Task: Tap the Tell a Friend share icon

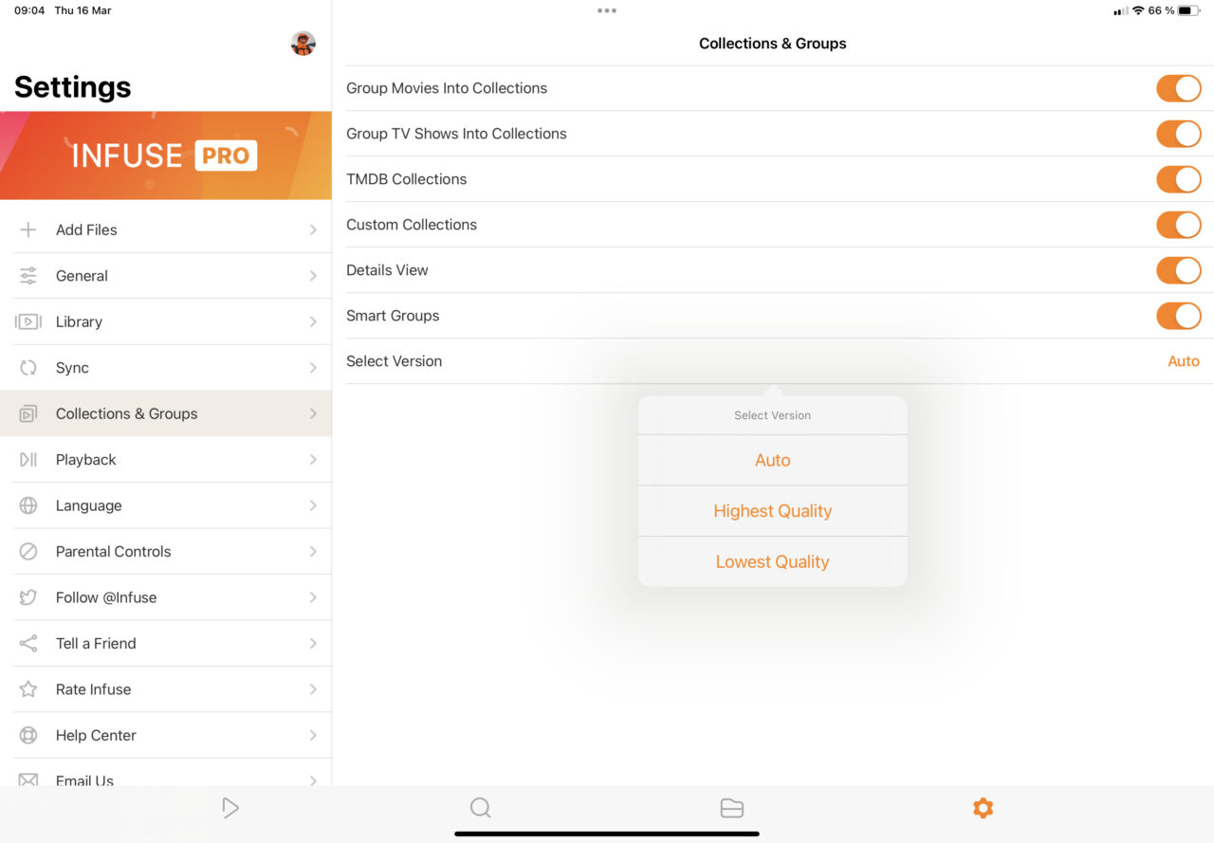Action: click(28, 644)
